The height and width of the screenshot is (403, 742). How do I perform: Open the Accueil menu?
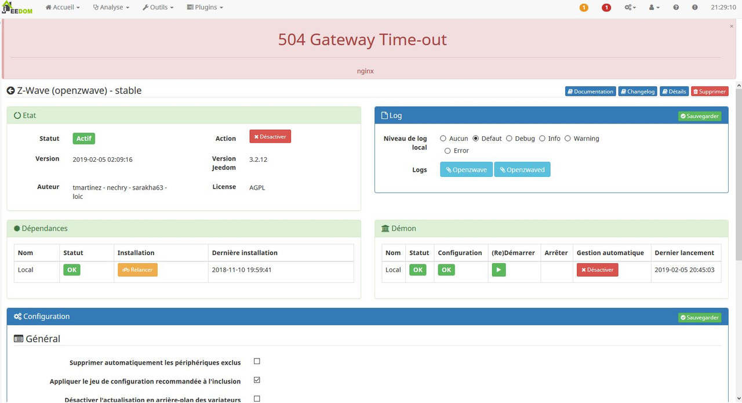click(63, 8)
